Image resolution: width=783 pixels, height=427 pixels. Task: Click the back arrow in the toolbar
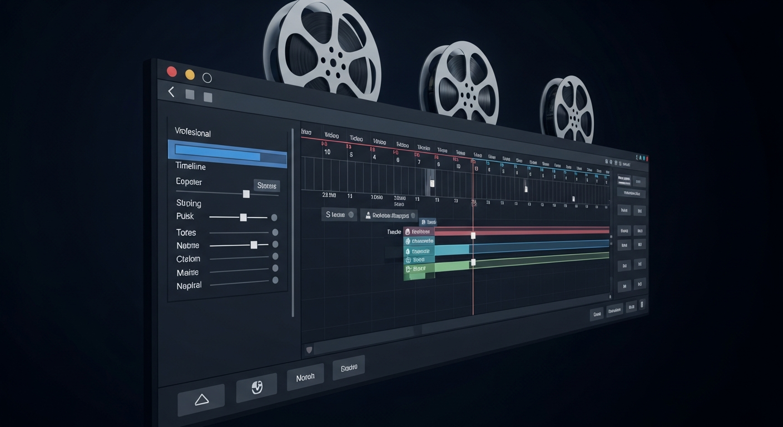tap(171, 92)
